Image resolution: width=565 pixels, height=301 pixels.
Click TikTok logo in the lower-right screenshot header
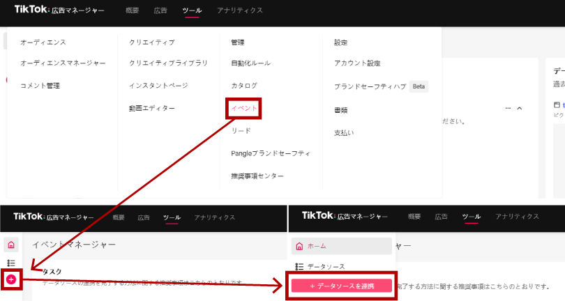point(345,216)
